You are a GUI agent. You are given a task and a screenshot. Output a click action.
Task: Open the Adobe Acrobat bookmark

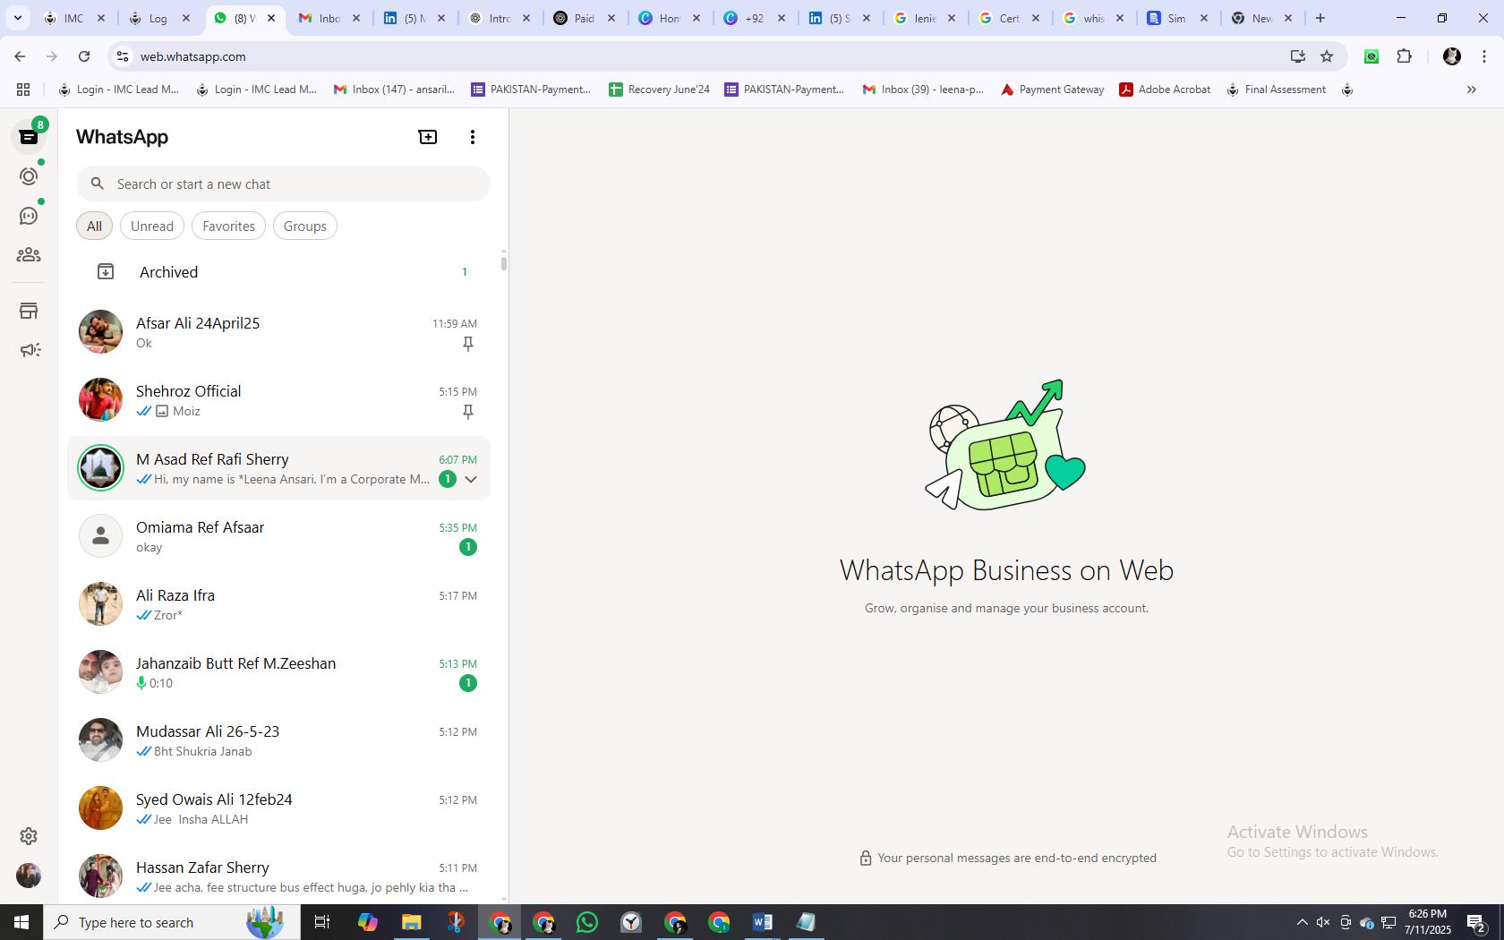[1165, 90]
